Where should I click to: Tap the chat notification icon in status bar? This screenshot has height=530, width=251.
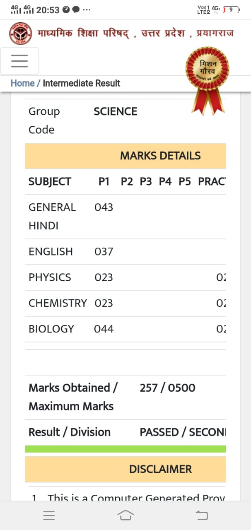pyautogui.click(x=76, y=10)
